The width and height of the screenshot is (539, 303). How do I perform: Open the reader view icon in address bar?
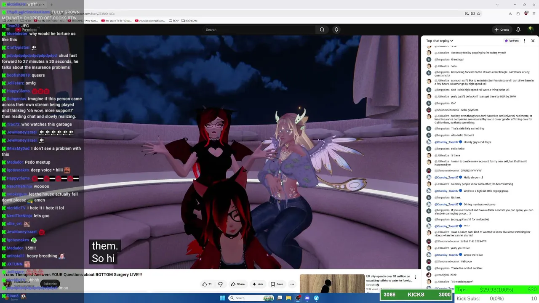tap(467, 13)
